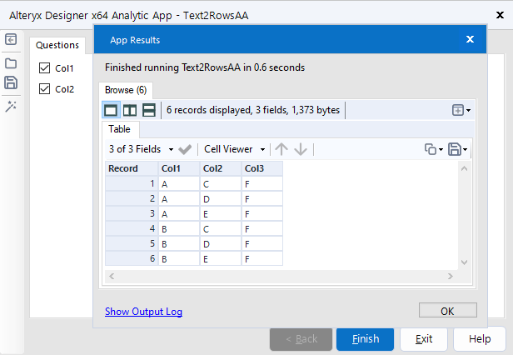Image resolution: width=513 pixels, height=355 pixels.
Task: Expand the 3 of 3 Fields dropdown
Action: (x=142, y=149)
